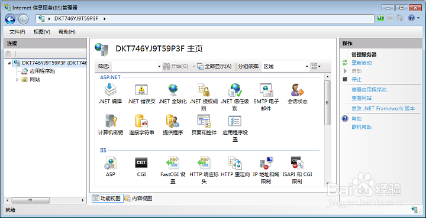Click the feature list scroll up arrow
Screen dimensions: 426x218
click(x=327, y=76)
